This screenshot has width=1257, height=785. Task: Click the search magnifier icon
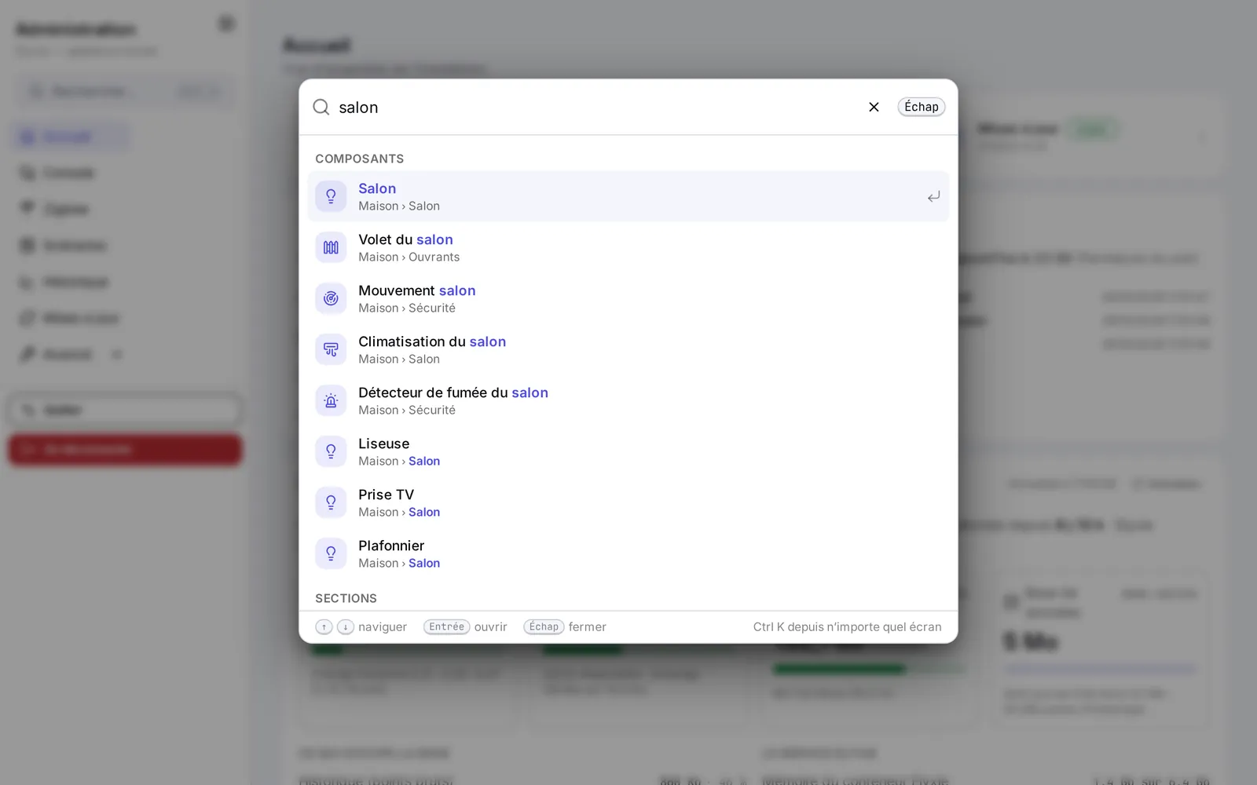click(321, 107)
